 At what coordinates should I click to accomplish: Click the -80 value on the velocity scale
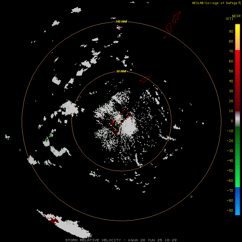[230, 201]
